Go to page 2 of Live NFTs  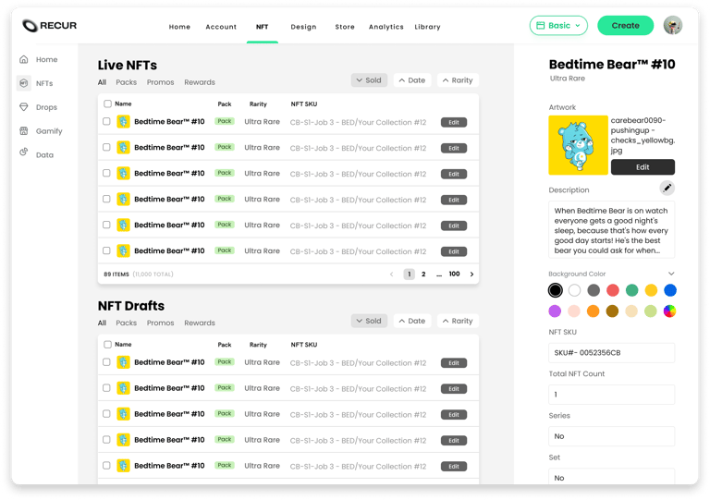tap(423, 274)
